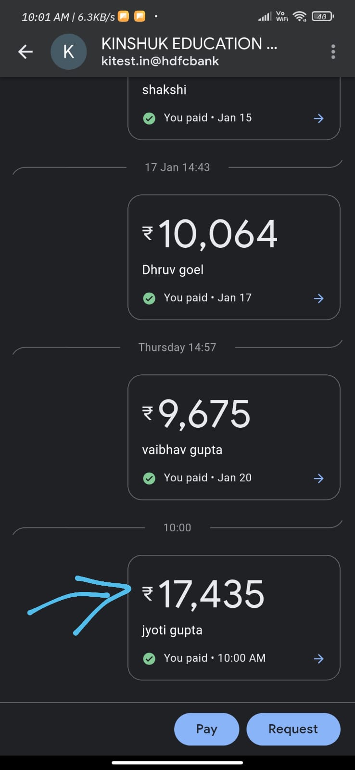355x770 pixels.
Task: Open the ₹10,064 Dhruv goel transaction card
Action: (x=234, y=257)
